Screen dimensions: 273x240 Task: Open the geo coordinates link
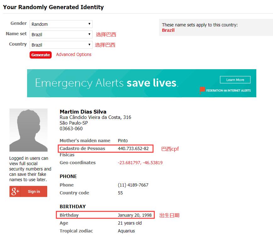pos(140,163)
